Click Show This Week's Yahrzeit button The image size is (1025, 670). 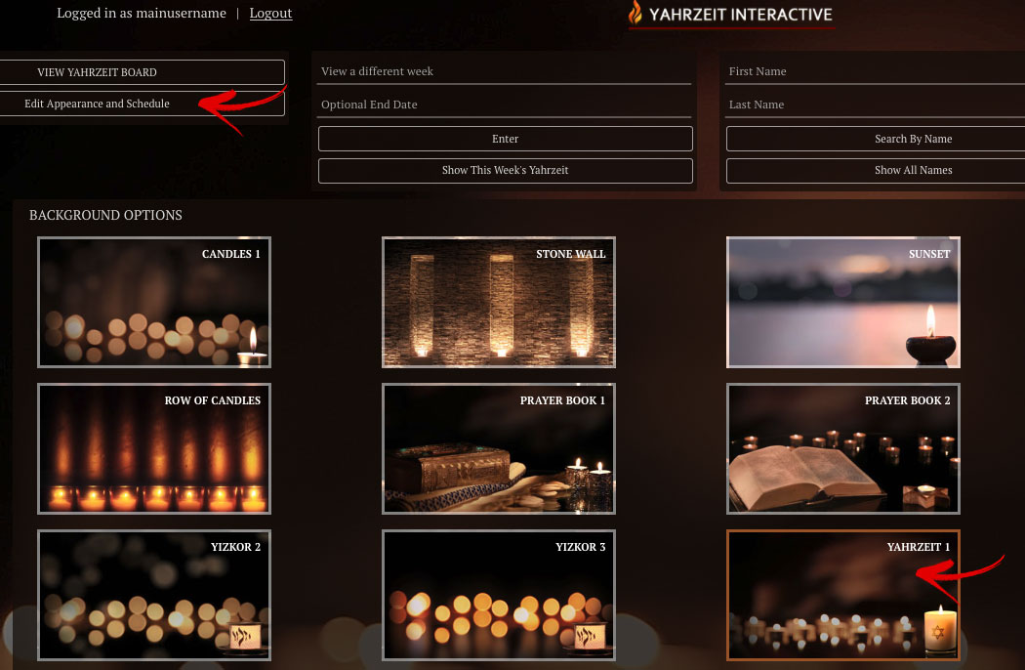point(505,170)
